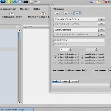The height and width of the screenshot is (111, 111).
Task: Click the scrollbar down arrow
Action: click(19, 102)
